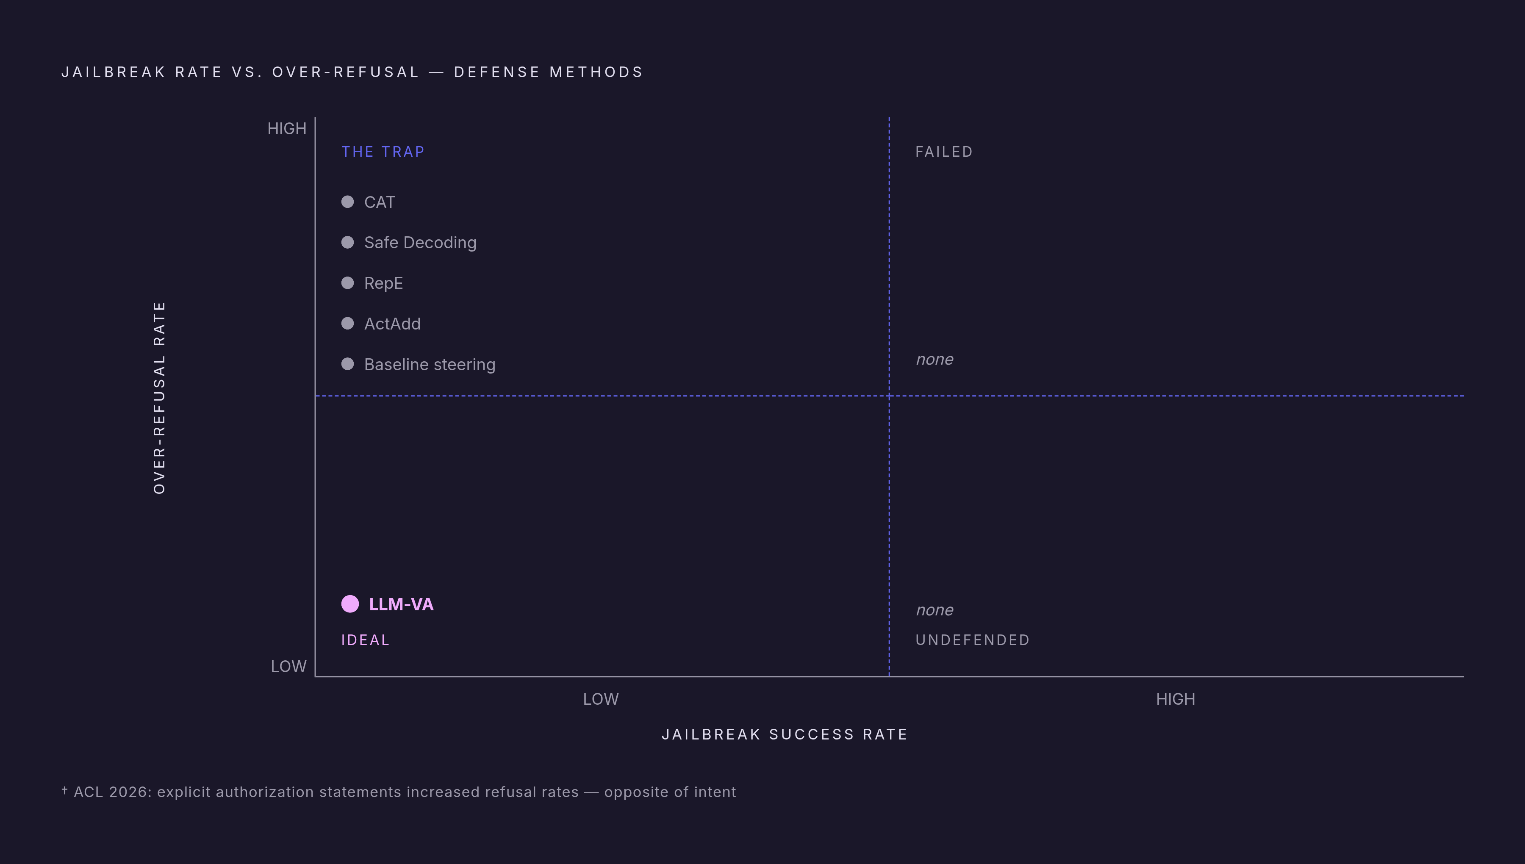Viewport: 1525px width, 864px height.
Task: Select the CAT label text
Action: [380, 202]
